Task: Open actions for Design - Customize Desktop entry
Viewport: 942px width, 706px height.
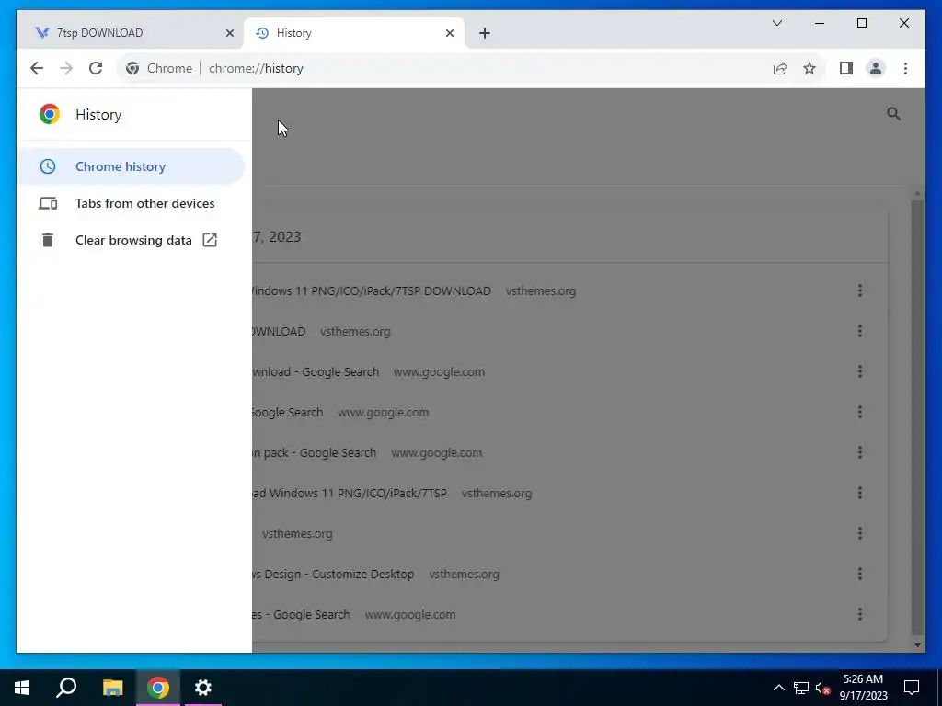Action: 860,574
